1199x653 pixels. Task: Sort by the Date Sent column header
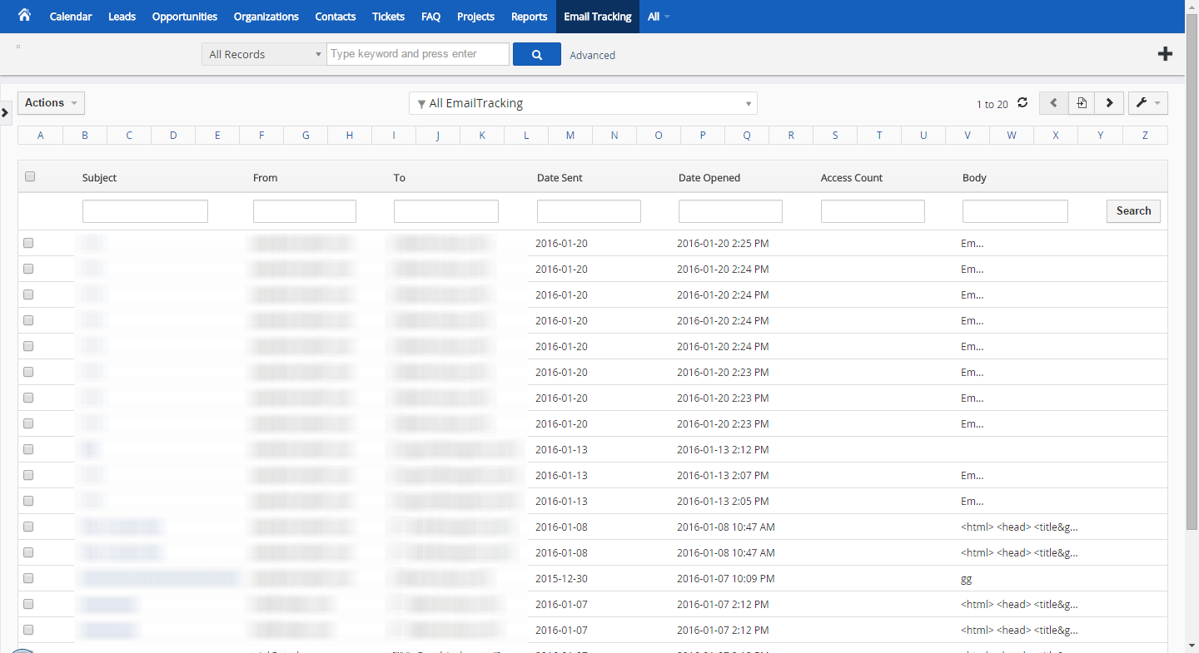(x=560, y=178)
